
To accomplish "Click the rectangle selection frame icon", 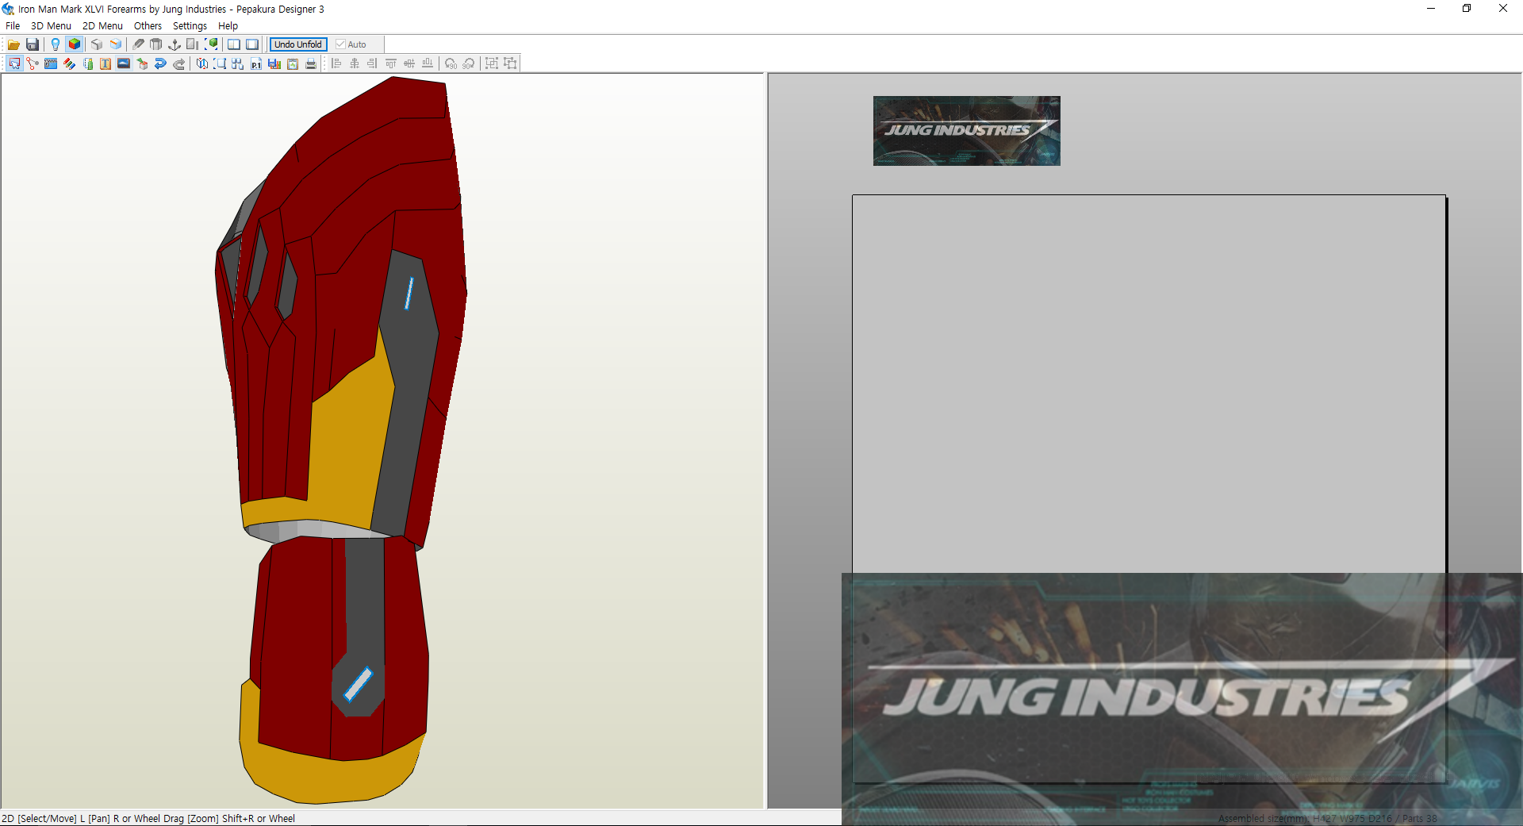I will pyautogui.click(x=221, y=63).
